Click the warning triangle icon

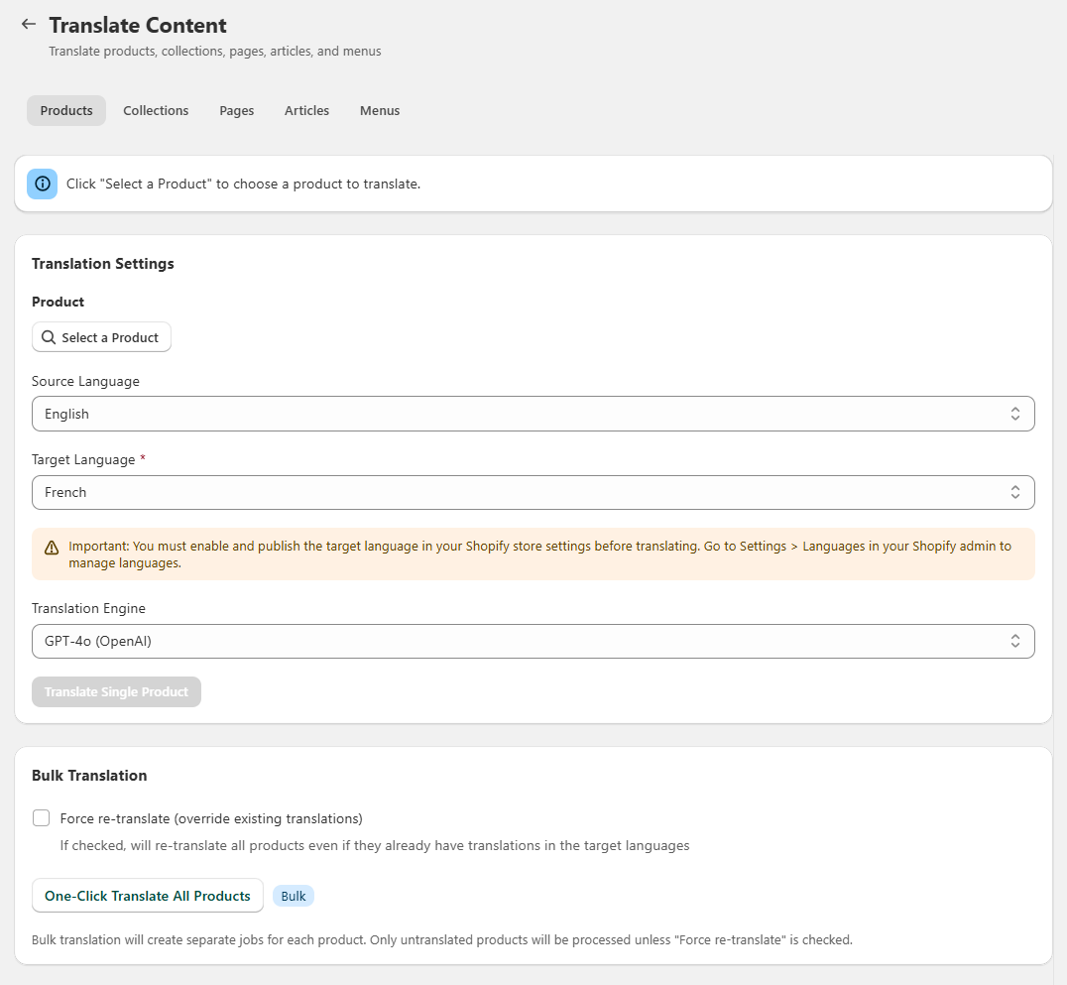[52, 548]
